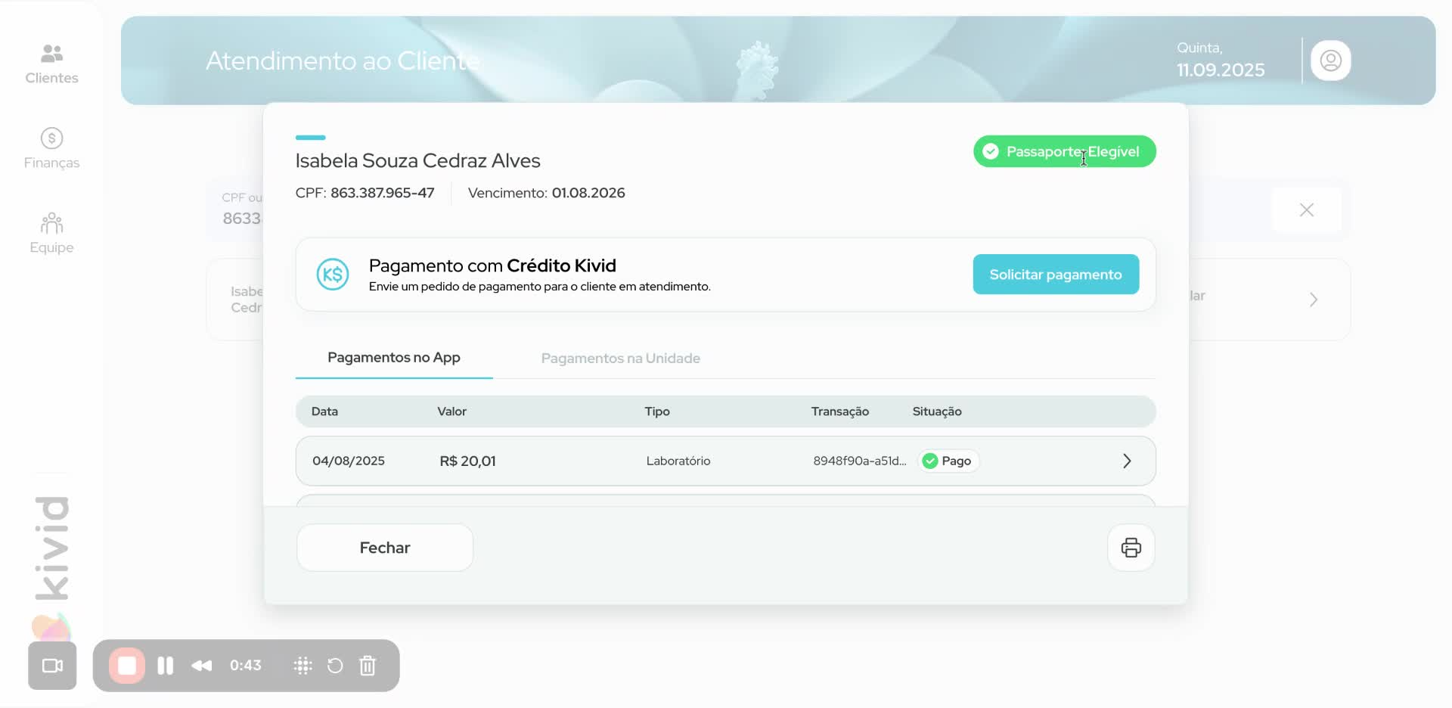
Task: Click the recording effects dots icon
Action: [302, 666]
